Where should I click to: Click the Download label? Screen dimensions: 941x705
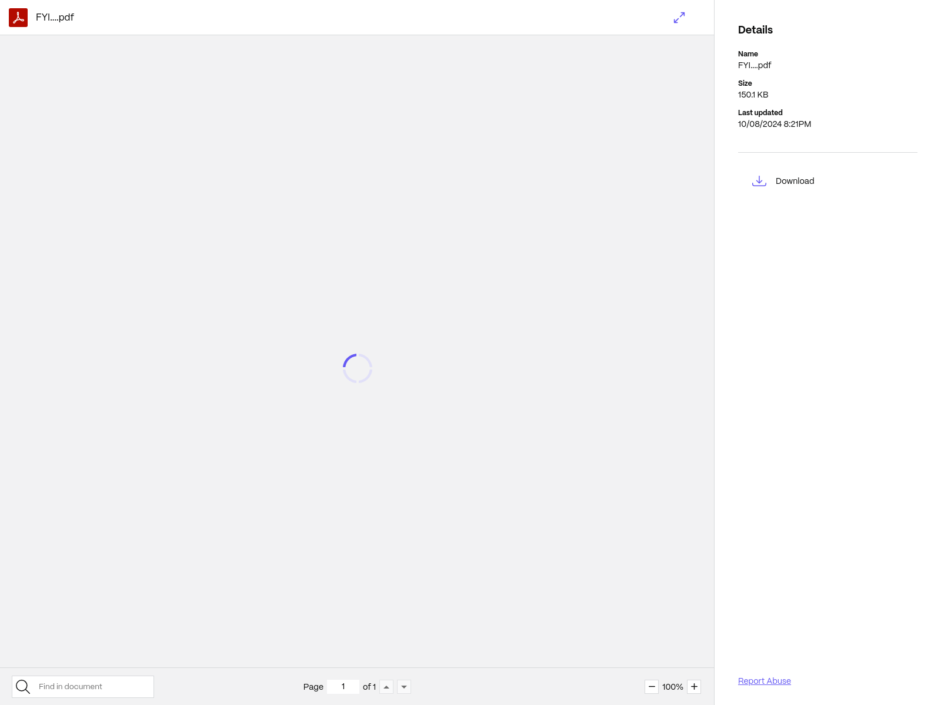(x=795, y=181)
